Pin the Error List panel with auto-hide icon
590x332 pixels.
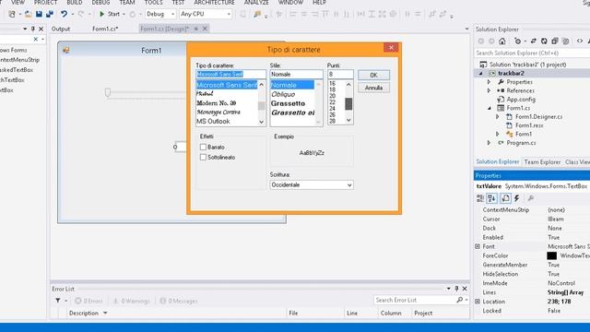pos(456,289)
